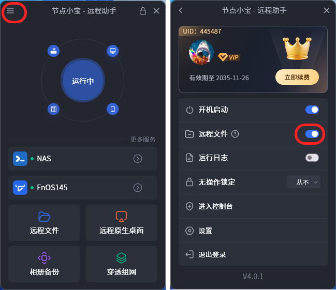The image size is (336, 290).
Task: Disable the 开机启动 toggle
Action: (x=312, y=110)
